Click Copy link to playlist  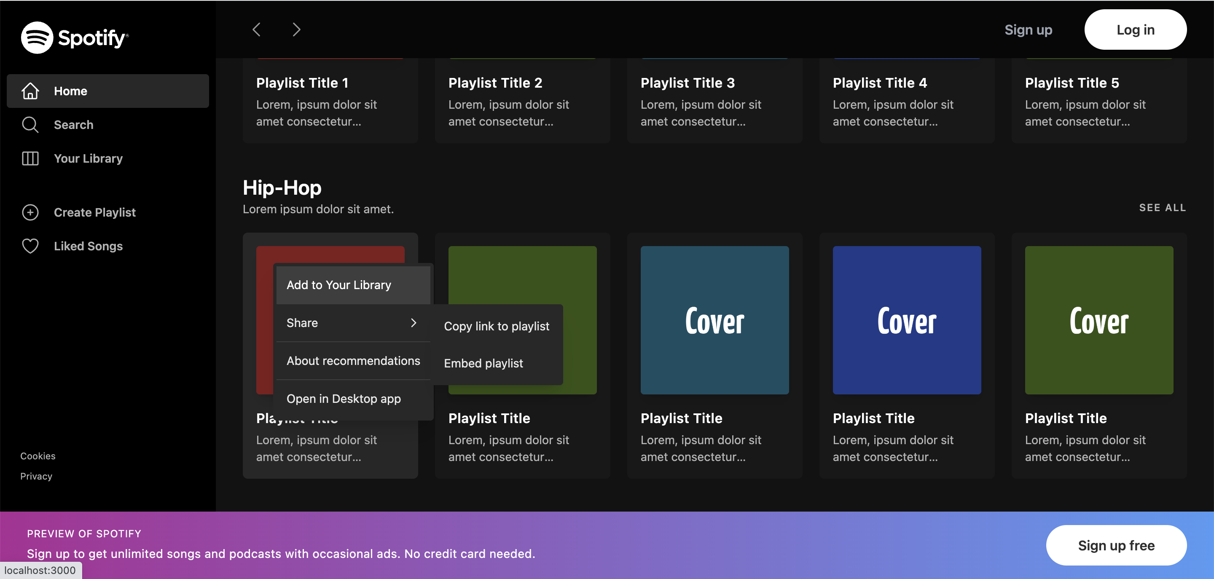[x=496, y=326]
